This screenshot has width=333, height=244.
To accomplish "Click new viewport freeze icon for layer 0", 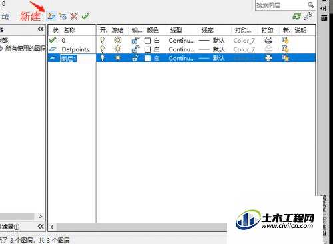I will point(285,40).
